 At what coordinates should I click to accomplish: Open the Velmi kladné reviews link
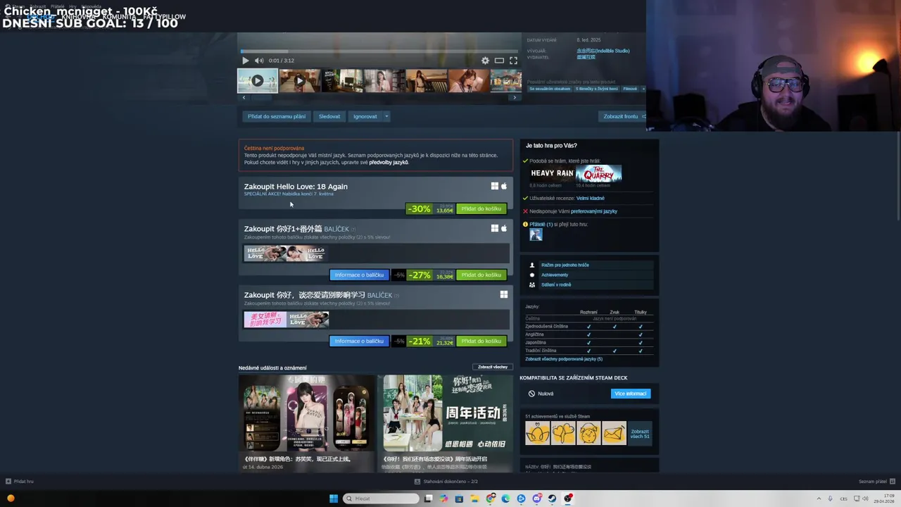pos(591,198)
